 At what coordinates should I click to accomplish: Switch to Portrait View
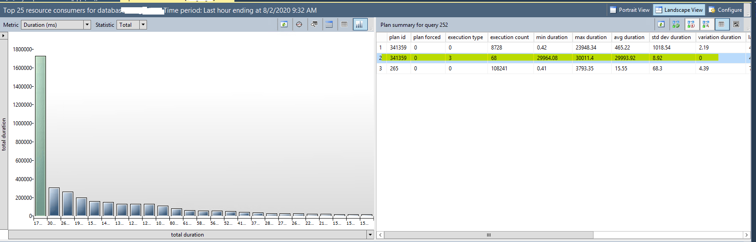[630, 10]
